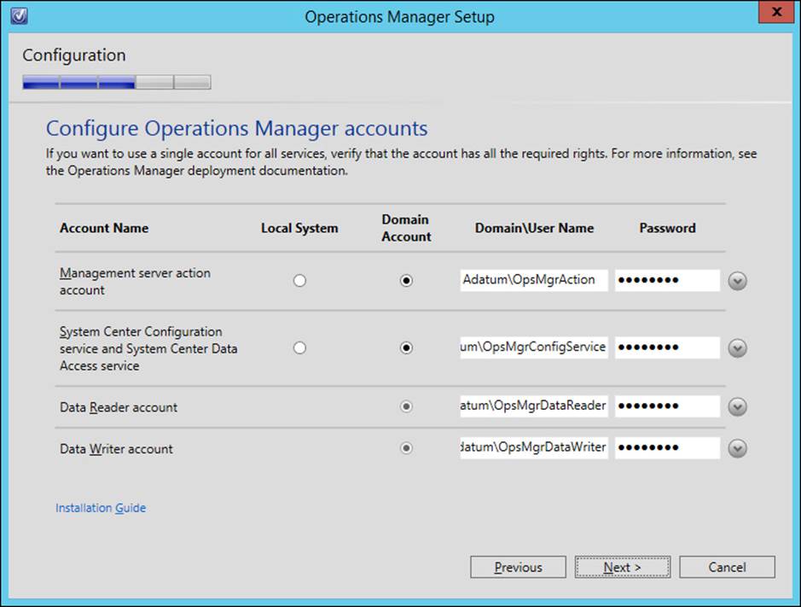Image resolution: width=801 pixels, height=607 pixels.
Task: Click the Domain\User Name column header
Action: tap(534, 228)
